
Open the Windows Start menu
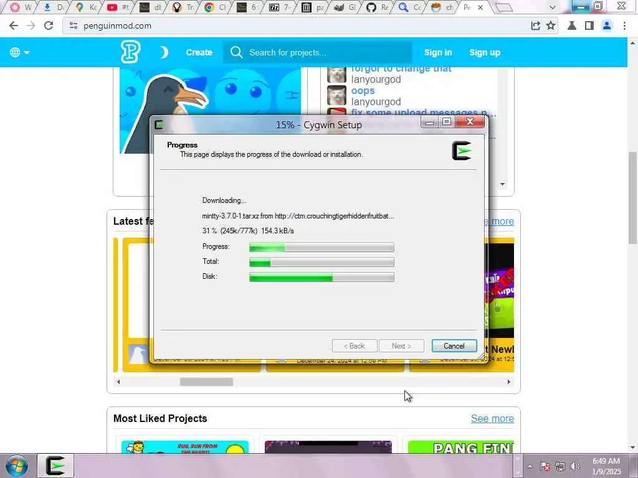click(x=17, y=466)
